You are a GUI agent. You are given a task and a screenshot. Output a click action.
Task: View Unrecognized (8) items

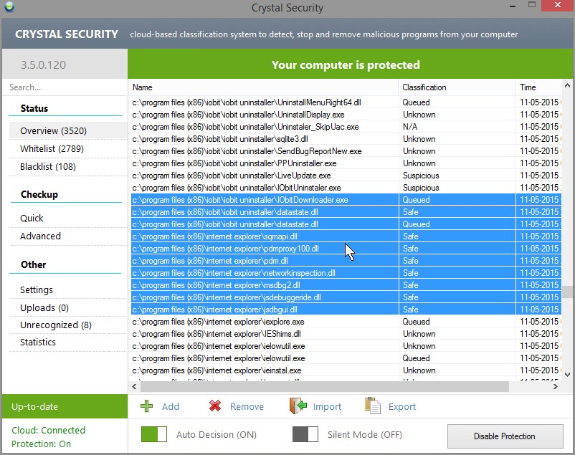56,325
